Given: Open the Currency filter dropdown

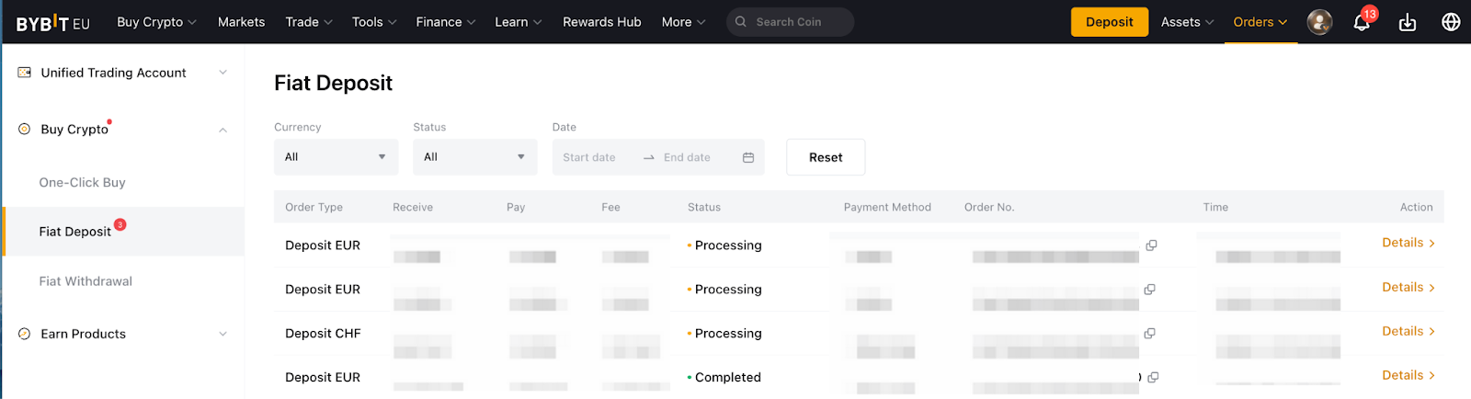Looking at the screenshot, I should [x=336, y=157].
